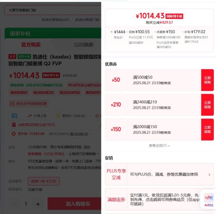Click the coin icon beside 更低价
This screenshot has height=214, width=216.
click(58, 116)
